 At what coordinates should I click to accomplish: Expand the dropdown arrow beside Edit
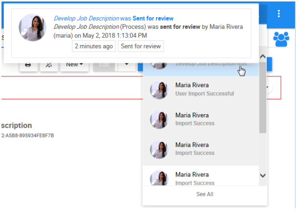(x=126, y=65)
